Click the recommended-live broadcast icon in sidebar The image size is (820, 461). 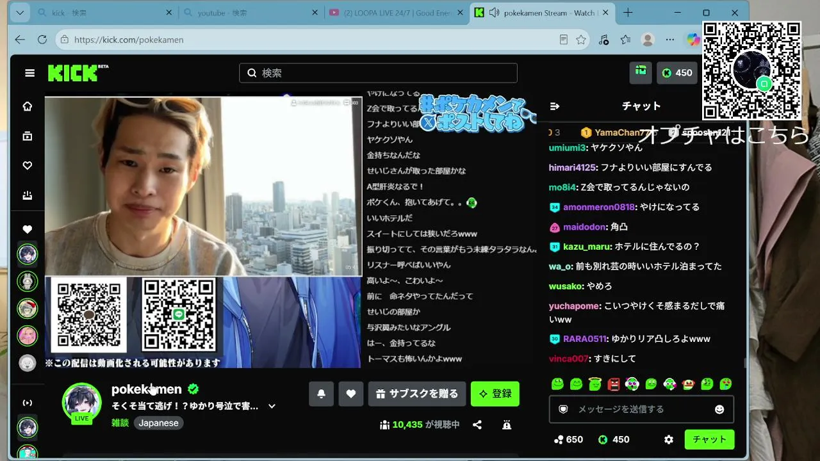coord(27,403)
